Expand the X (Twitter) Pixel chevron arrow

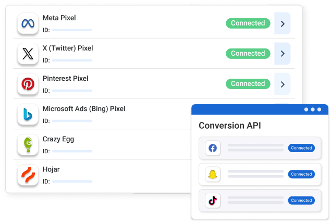tap(283, 54)
